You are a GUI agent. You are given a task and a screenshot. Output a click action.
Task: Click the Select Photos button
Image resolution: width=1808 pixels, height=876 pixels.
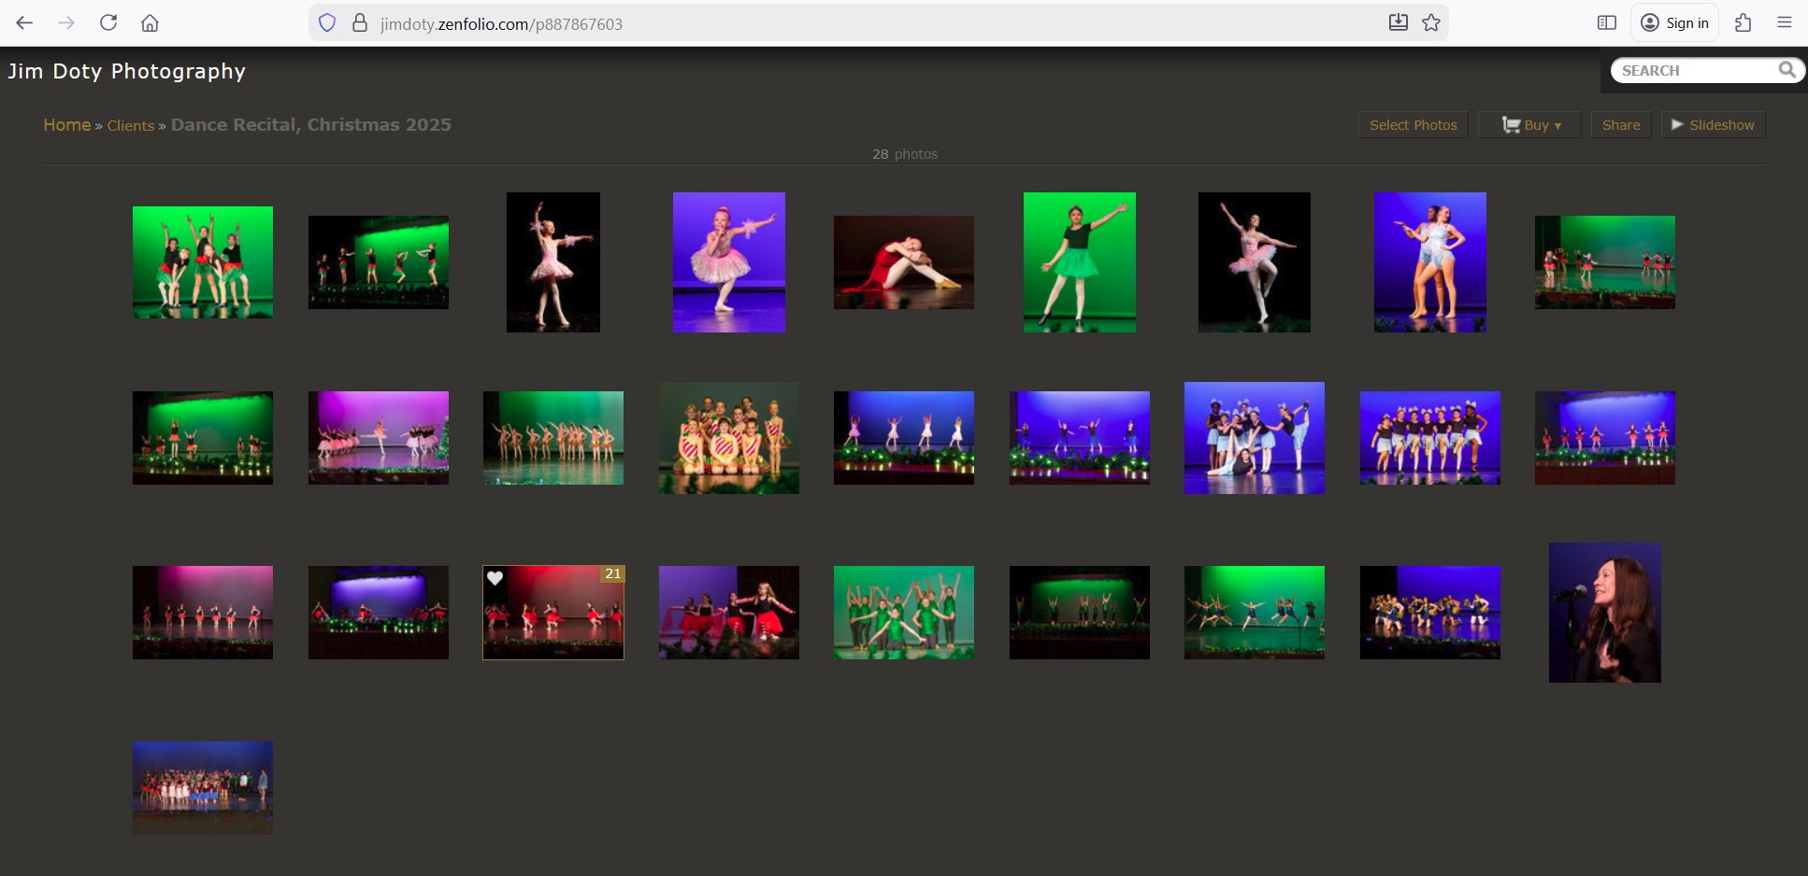pyautogui.click(x=1413, y=125)
